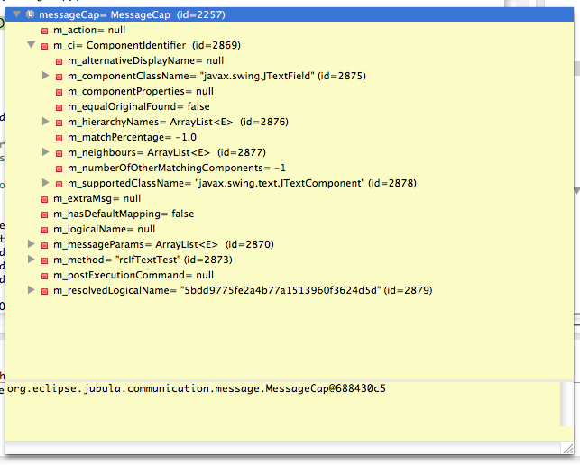
Task: Click the m_ci field icon
Action: (x=45, y=46)
